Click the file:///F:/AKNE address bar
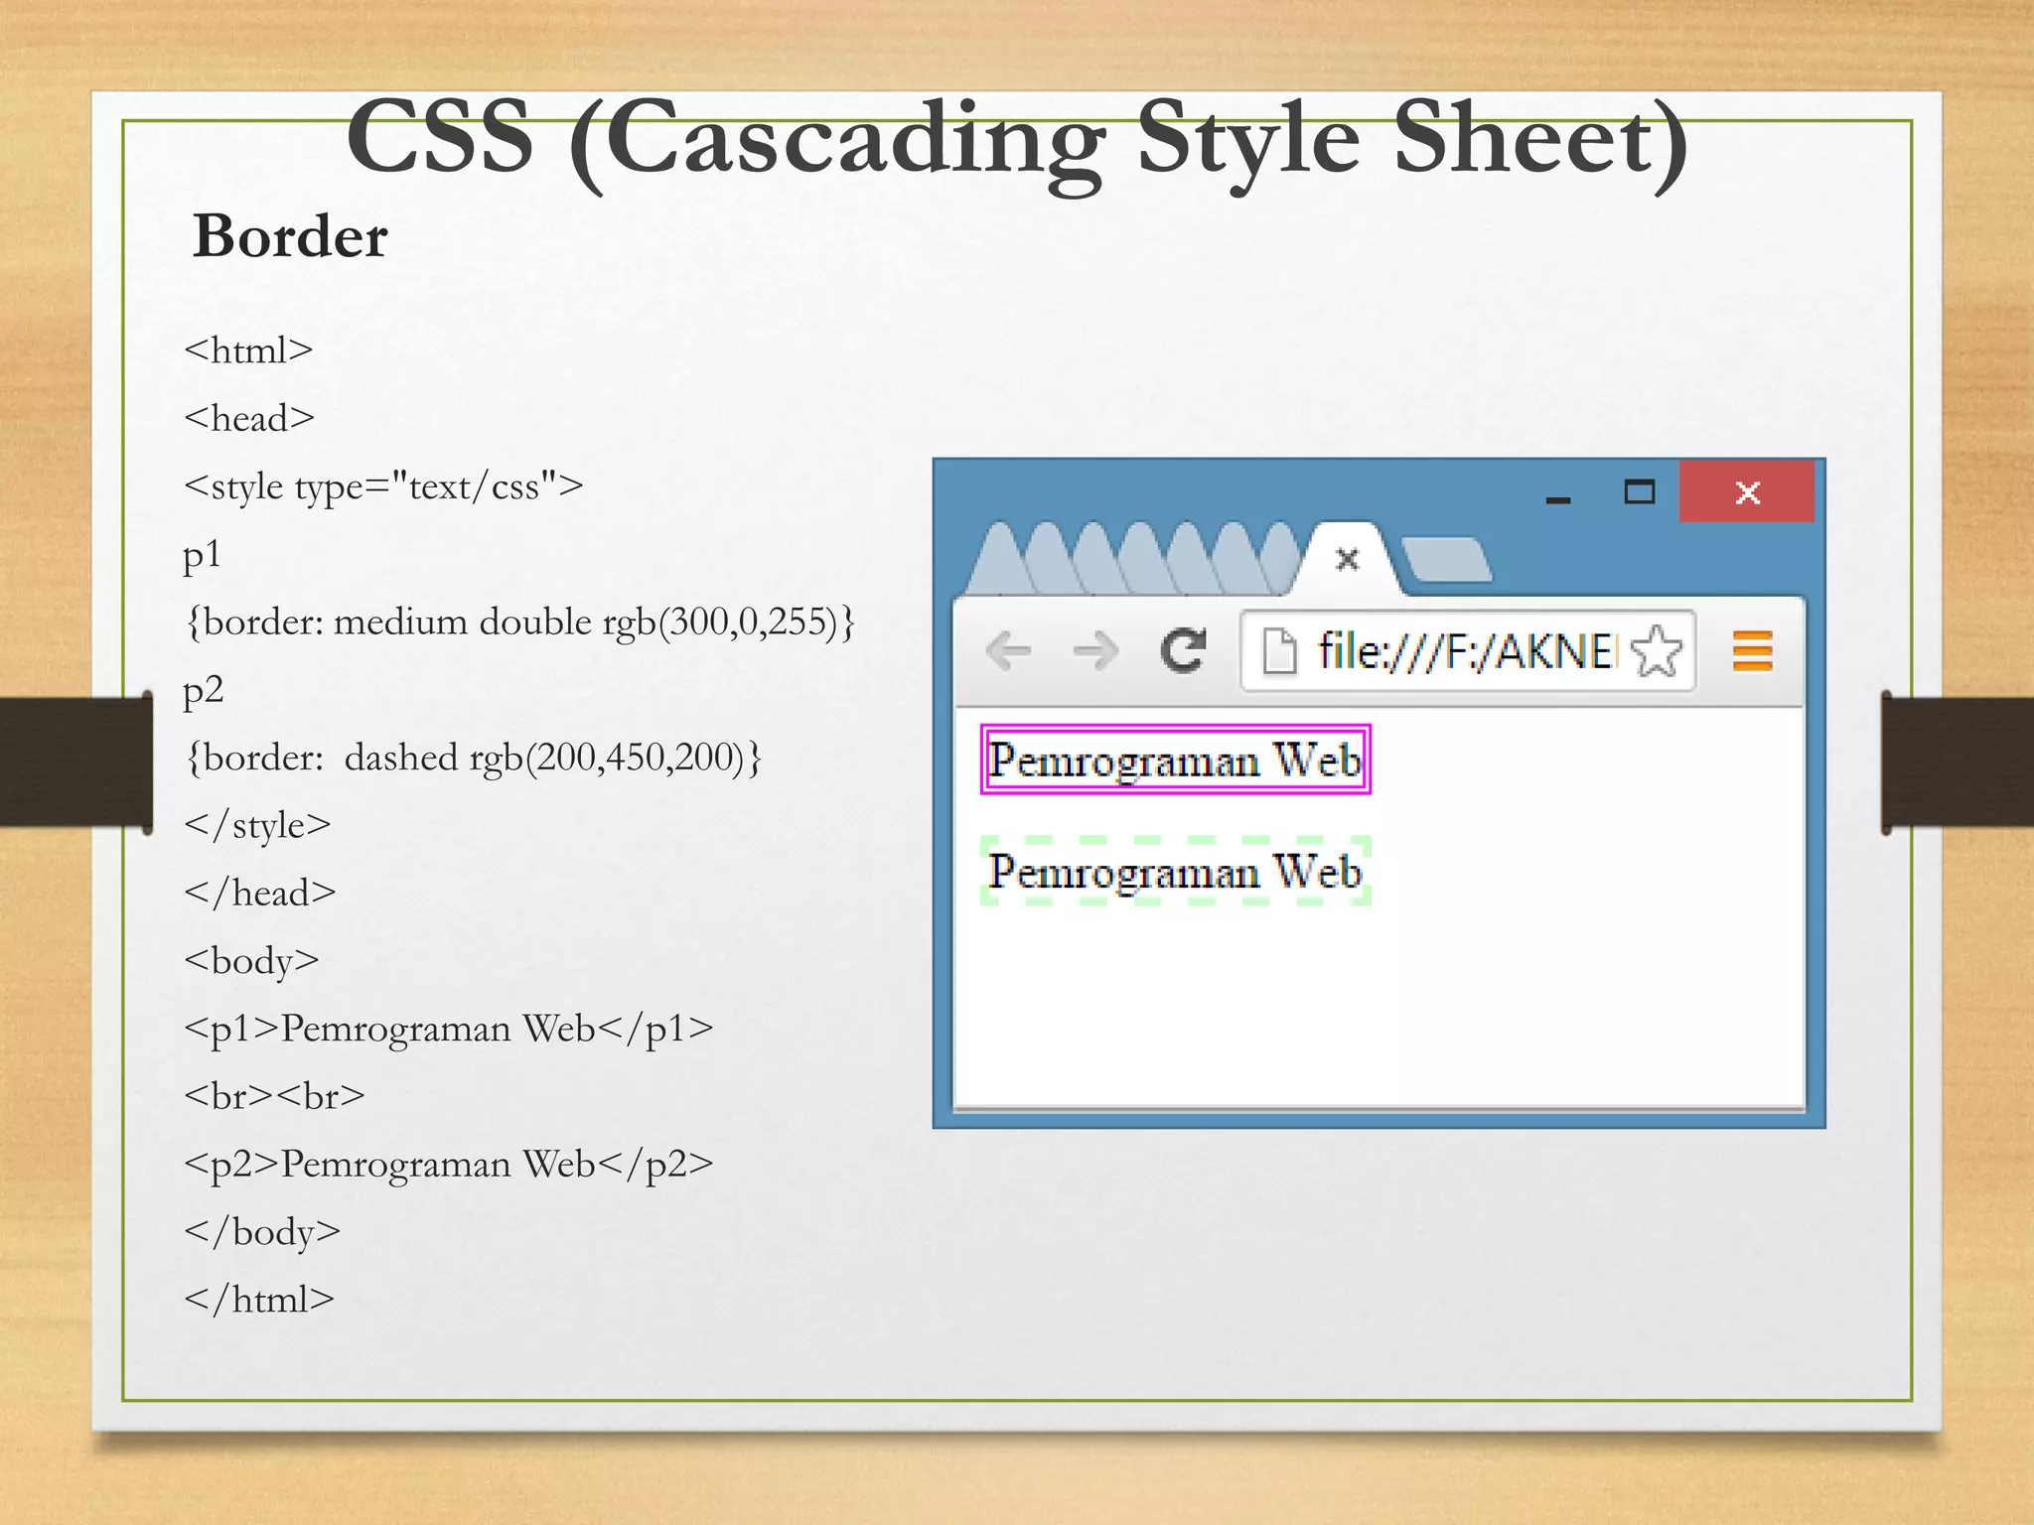The image size is (2034, 1525). coord(1466,651)
